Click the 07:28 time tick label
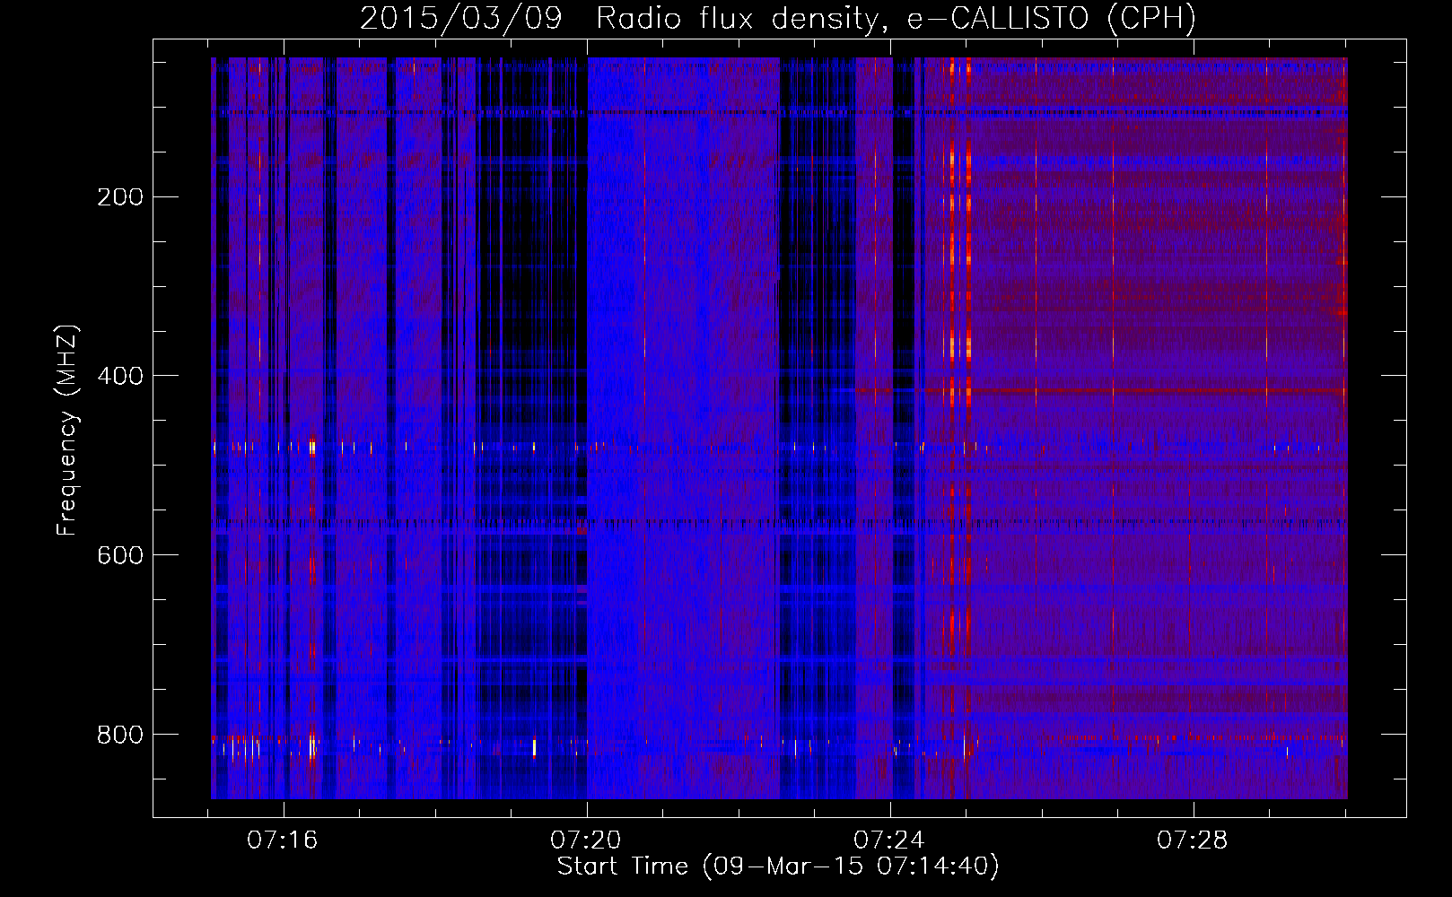The image size is (1452, 897). [x=1193, y=840]
